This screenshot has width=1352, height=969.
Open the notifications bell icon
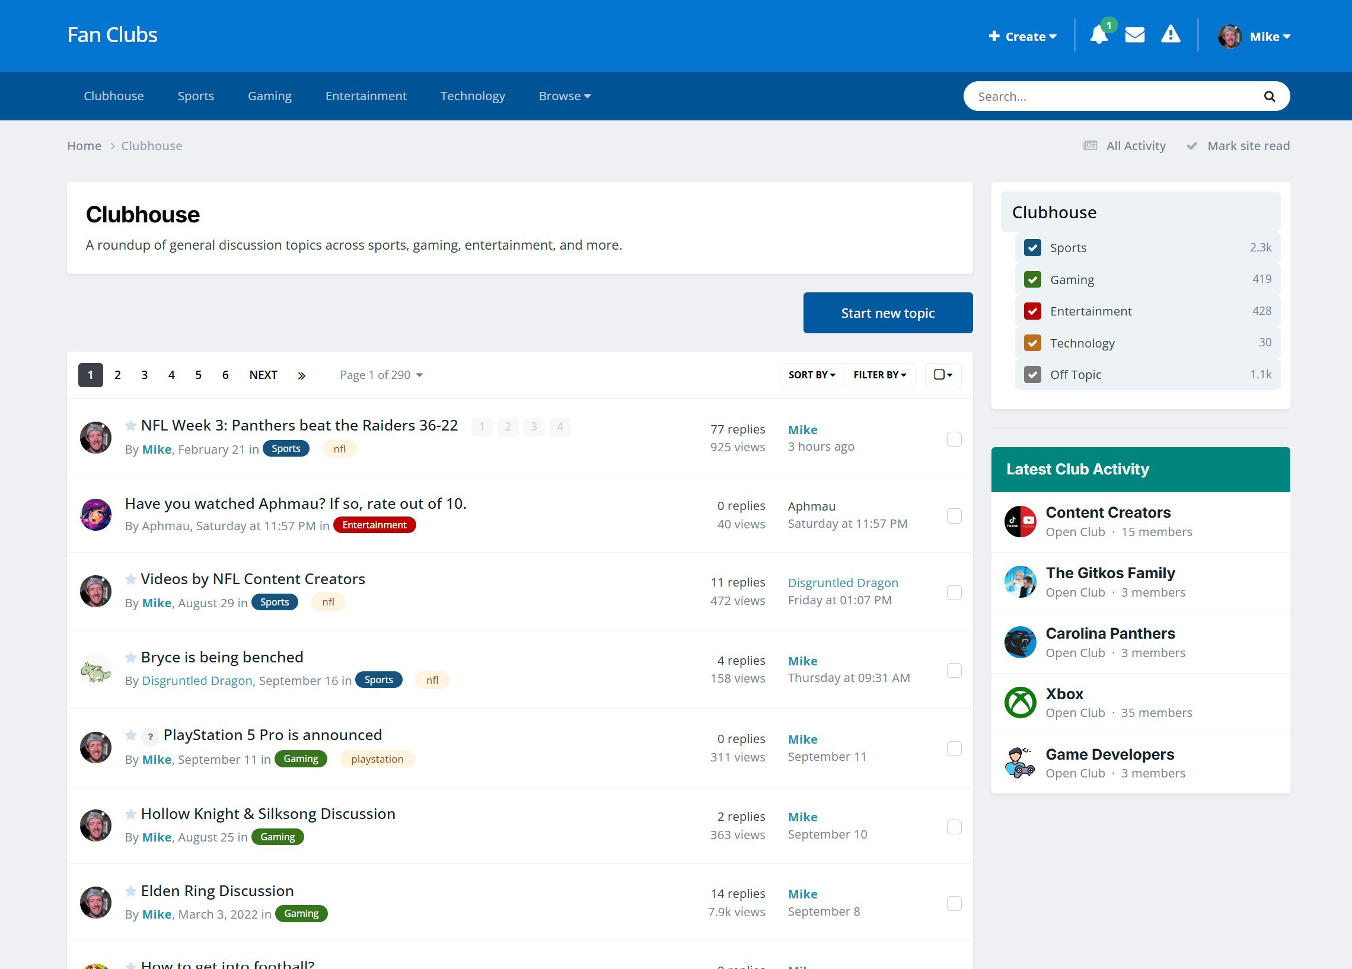[x=1099, y=35]
